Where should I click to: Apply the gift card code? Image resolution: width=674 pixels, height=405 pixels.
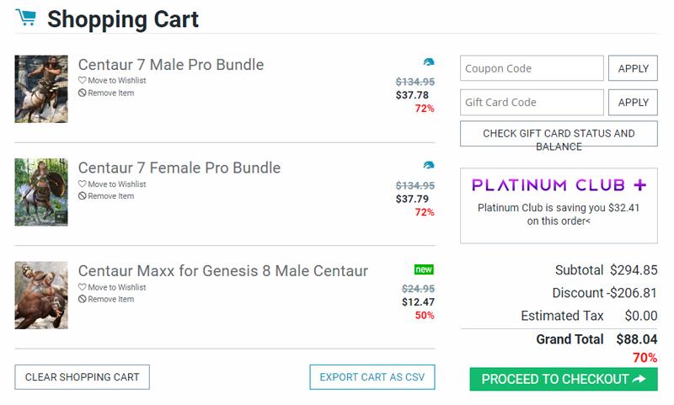pos(634,102)
